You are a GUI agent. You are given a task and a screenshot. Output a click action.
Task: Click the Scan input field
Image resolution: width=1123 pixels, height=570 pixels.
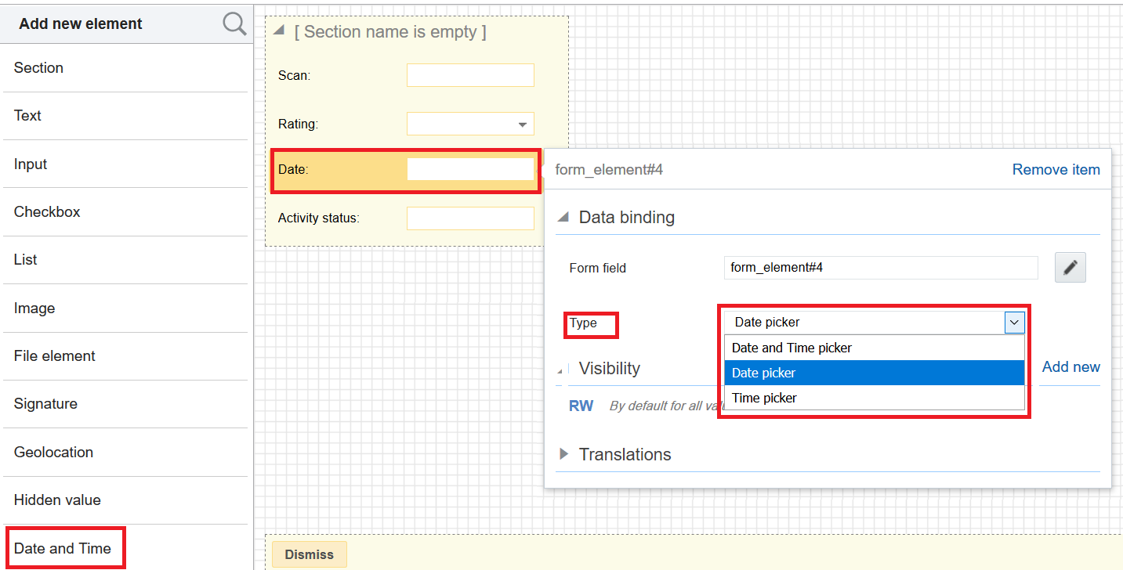coord(470,75)
